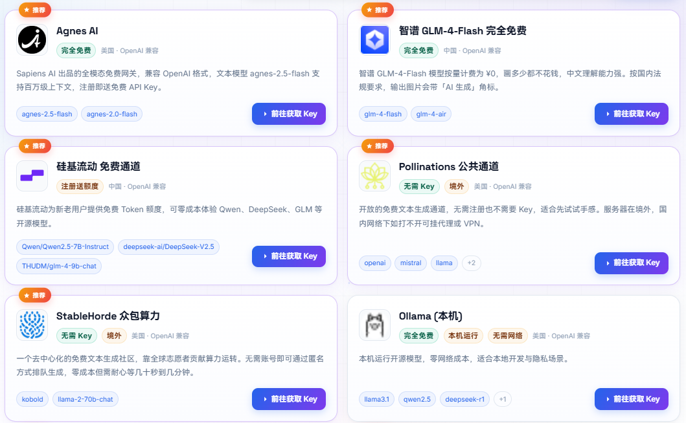Screen dimensions: 686x423
Task: Click the StableHorde 众包算力 title
Action: [108, 316]
